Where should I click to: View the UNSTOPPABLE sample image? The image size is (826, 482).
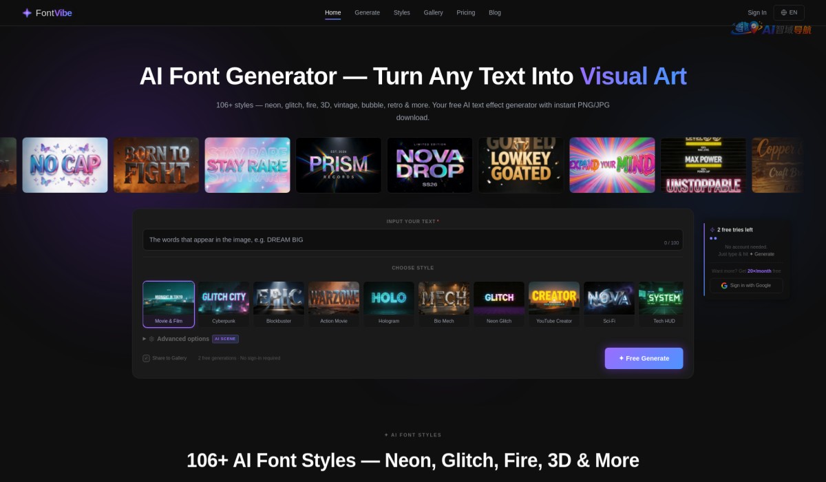tap(703, 165)
